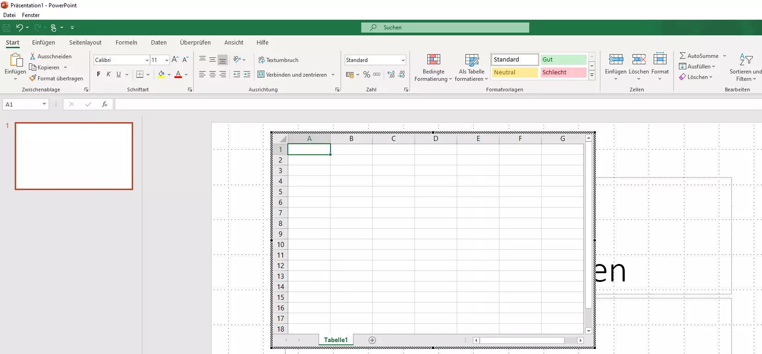The image size is (762, 354).
Task: Click the Format übertragen paintbrush
Action: (x=33, y=78)
